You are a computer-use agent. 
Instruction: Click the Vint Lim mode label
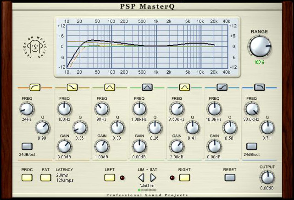click(147, 186)
